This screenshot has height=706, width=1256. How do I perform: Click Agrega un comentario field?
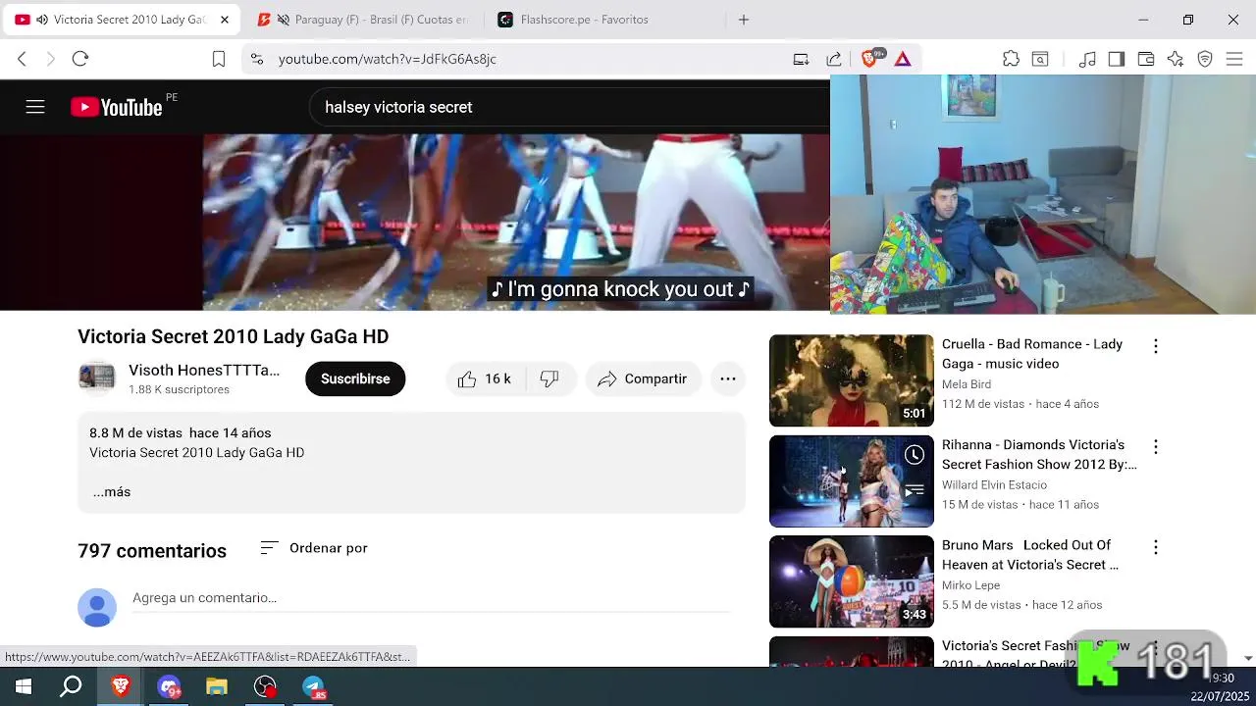coord(432,598)
